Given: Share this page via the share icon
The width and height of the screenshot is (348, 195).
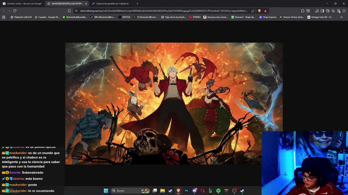Looking at the screenshot, I should click(x=253, y=11).
